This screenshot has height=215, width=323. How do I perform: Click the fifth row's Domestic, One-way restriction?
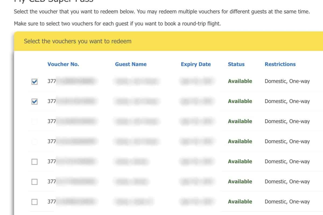click(287, 162)
